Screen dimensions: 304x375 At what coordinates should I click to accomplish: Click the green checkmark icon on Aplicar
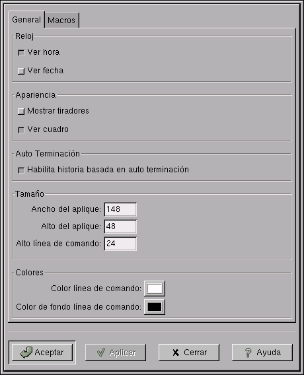(101, 353)
